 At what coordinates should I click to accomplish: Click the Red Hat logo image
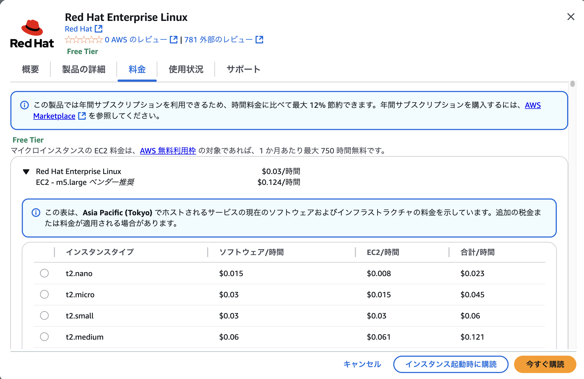[32, 34]
